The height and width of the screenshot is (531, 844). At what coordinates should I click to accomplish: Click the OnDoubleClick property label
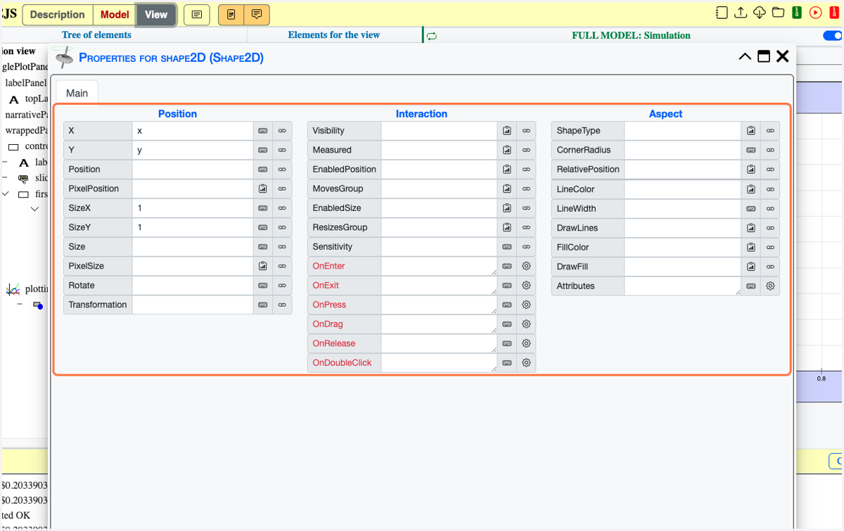point(342,363)
